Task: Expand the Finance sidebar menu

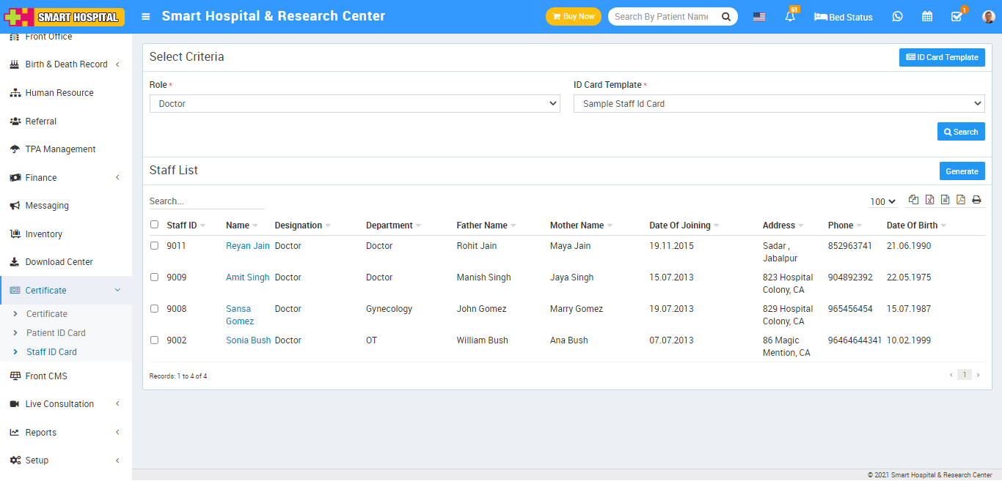Action: click(x=41, y=178)
